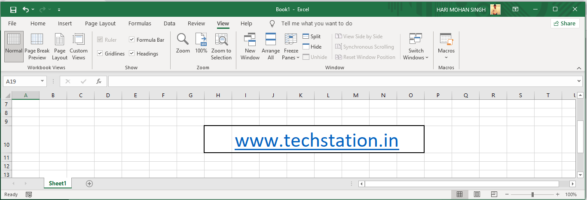This screenshot has height=200, width=587.
Task: Select column H header
Action: click(218, 95)
